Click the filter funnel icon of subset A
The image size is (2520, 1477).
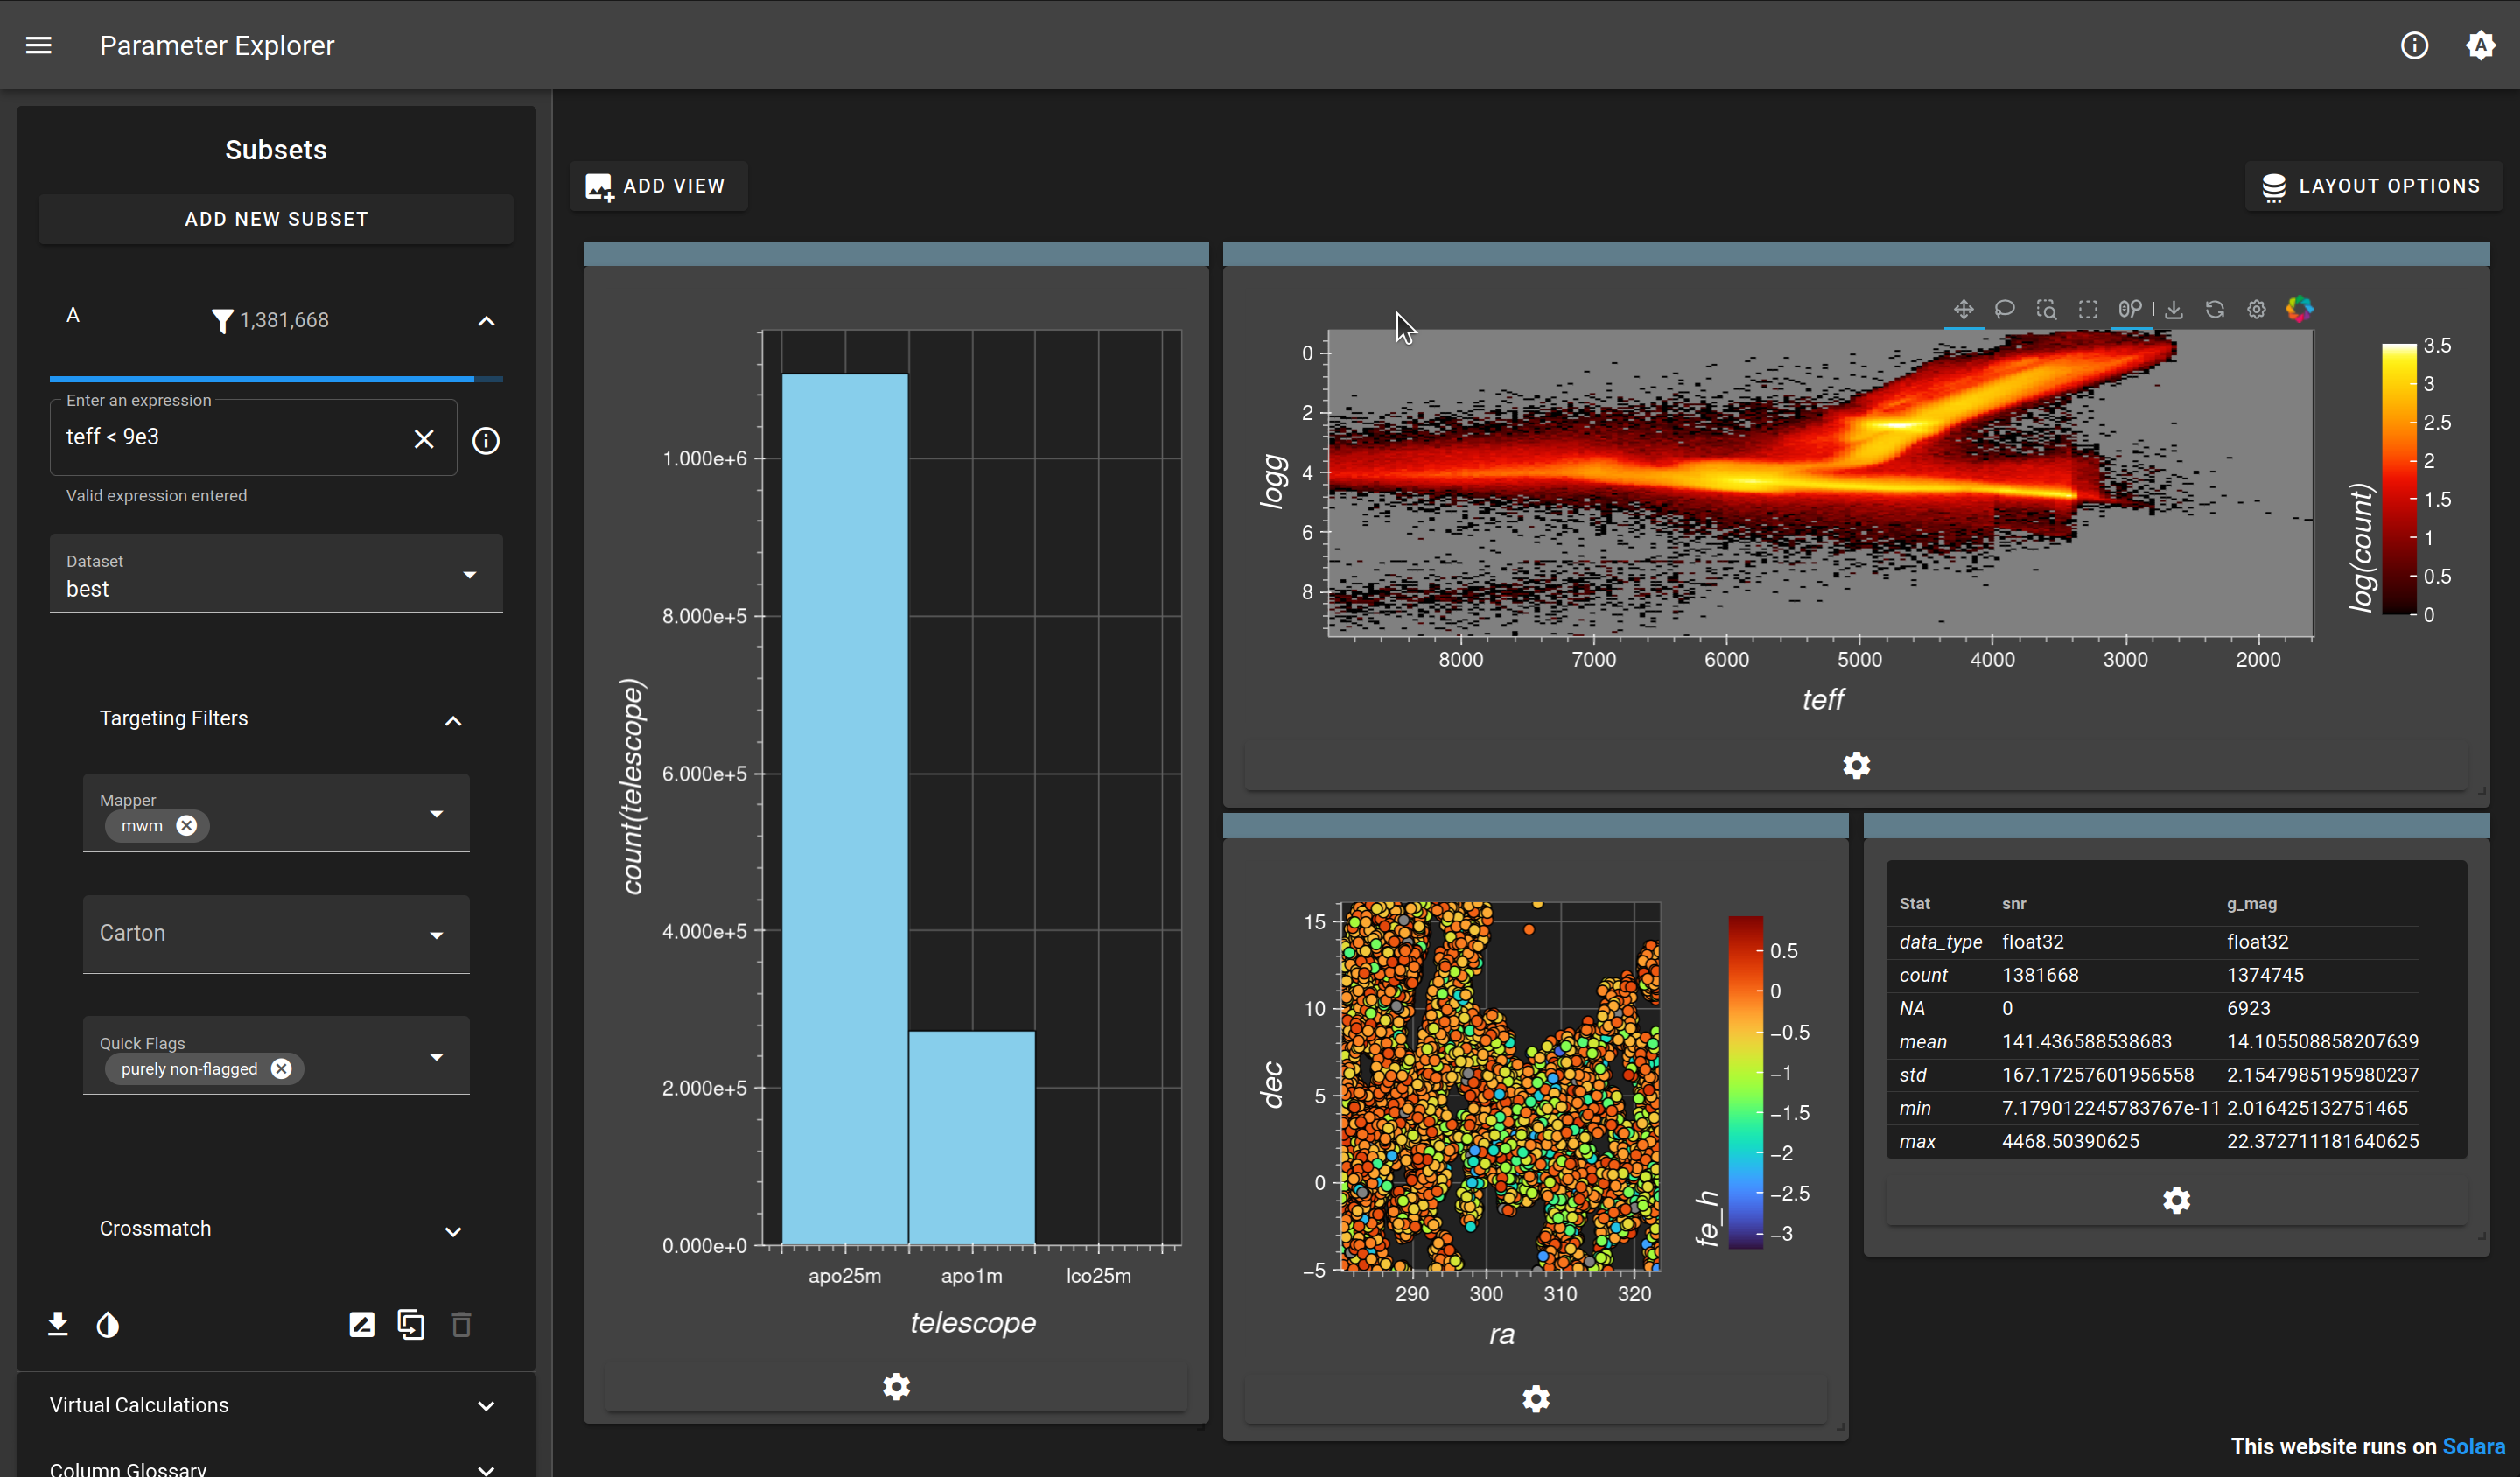tap(222, 320)
